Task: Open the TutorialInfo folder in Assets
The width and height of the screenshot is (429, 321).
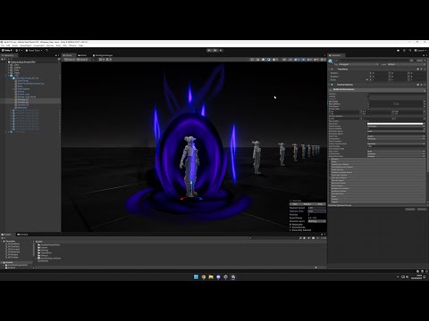Action: 45,252
